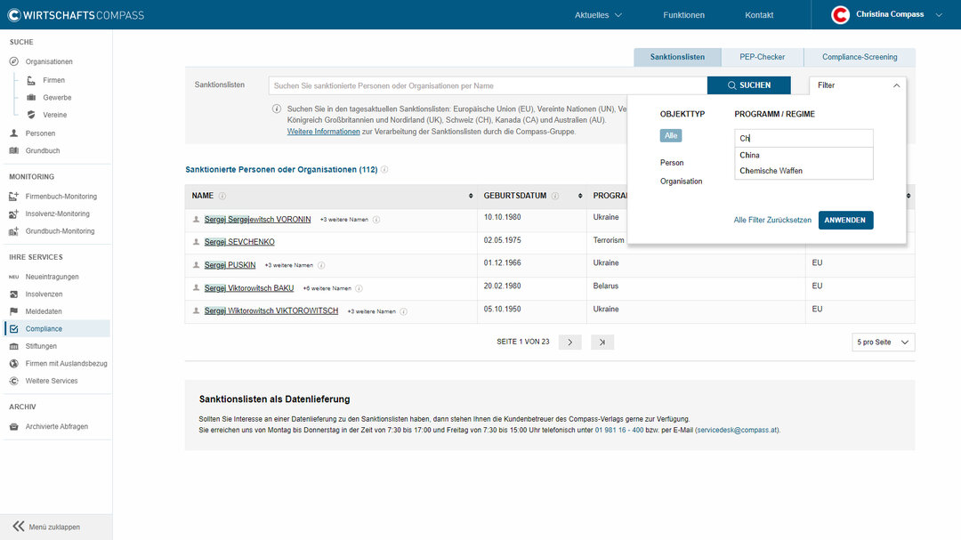The image size is (961, 540).
Task: Go to the next results page
Action: pyautogui.click(x=569, y=343)
